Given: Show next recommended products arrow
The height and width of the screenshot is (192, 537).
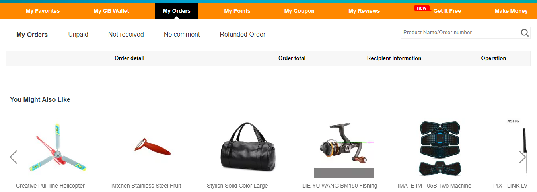Looking at the screenshot, I should tap(522, 157).
